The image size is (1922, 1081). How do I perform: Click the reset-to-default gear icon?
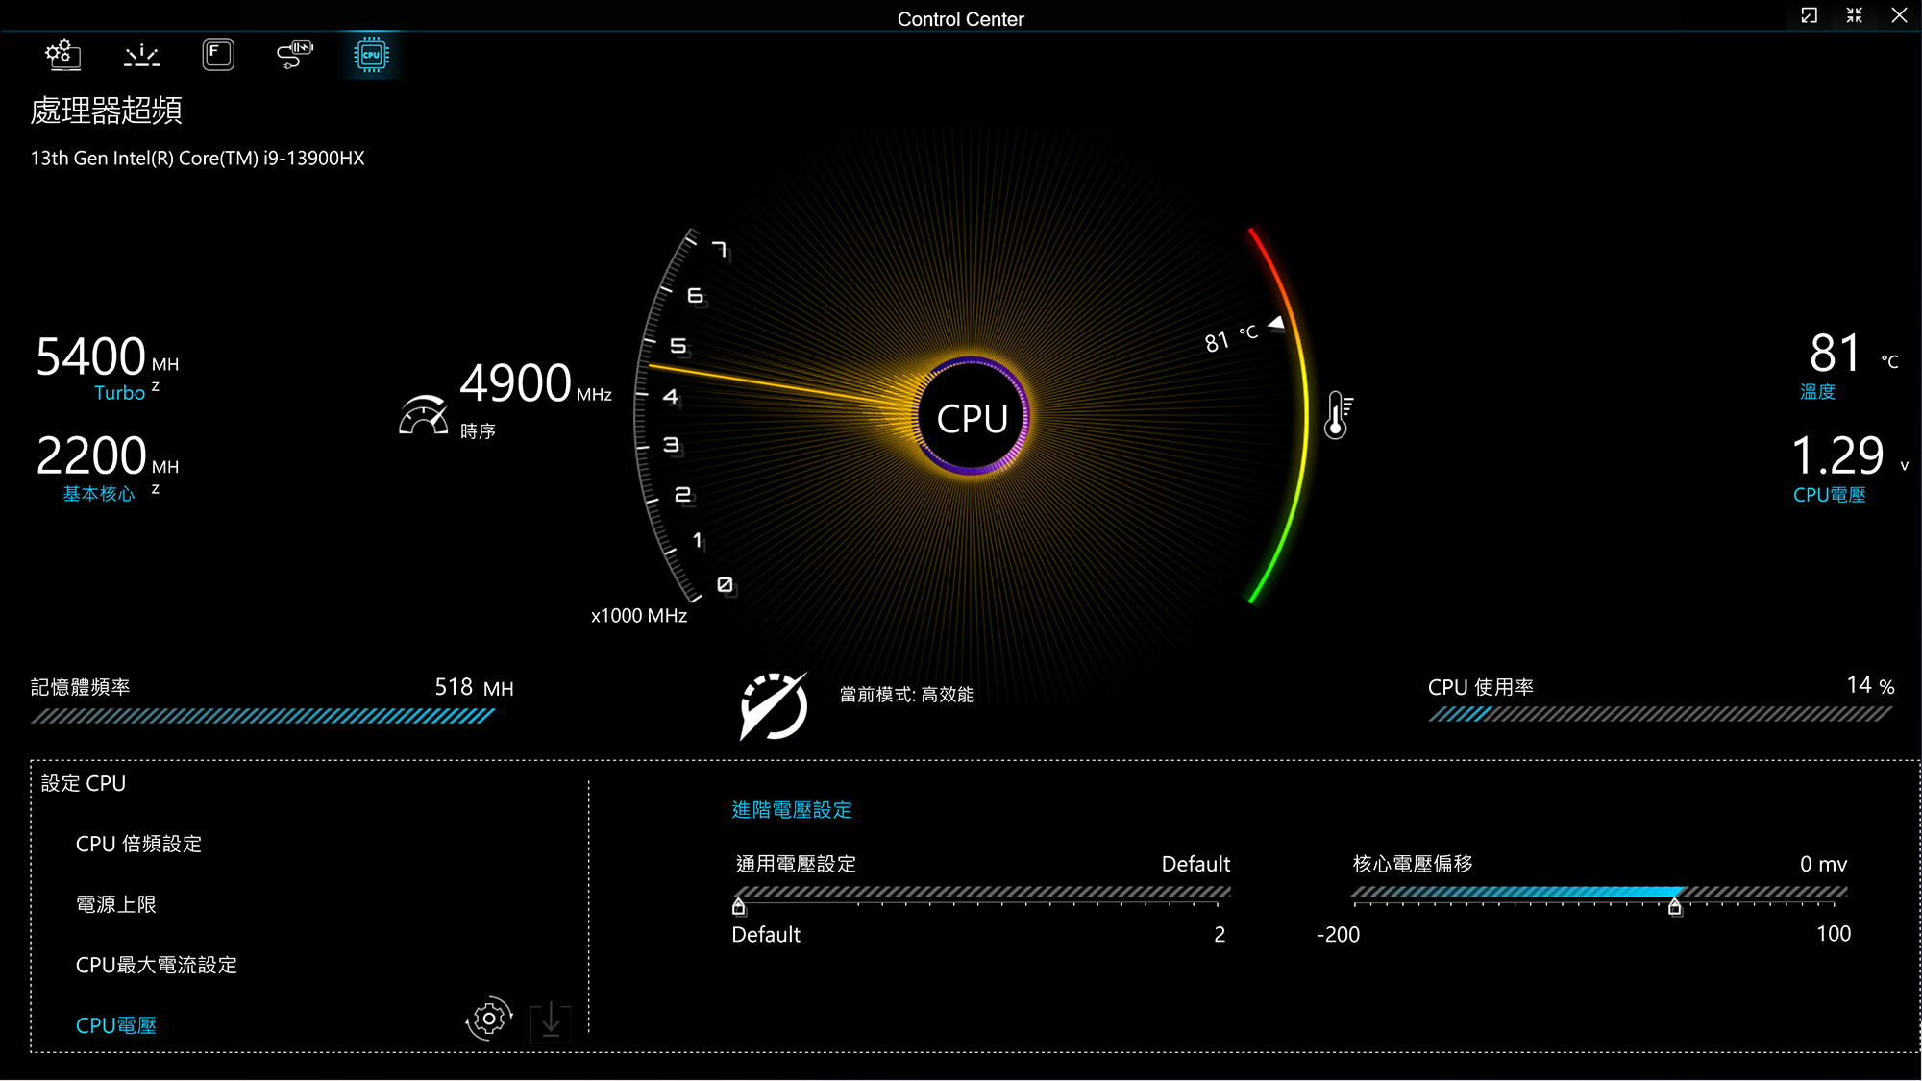point(489,1019)
